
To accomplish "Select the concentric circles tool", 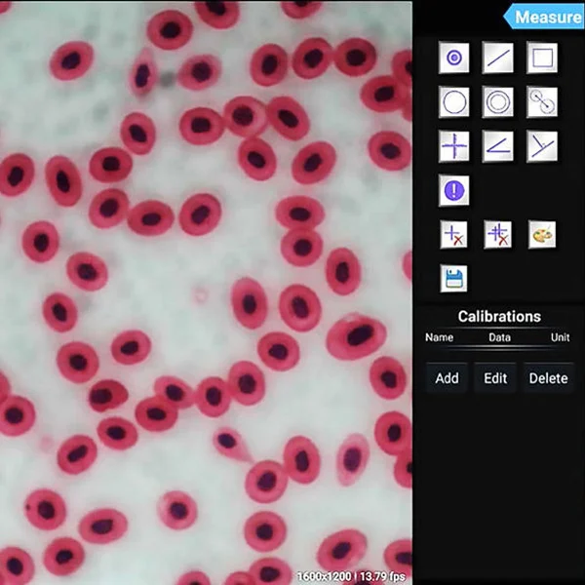I will click(497, 101).
